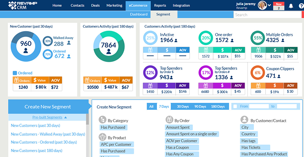Open the Marketing menu

[x=114, y=6]
